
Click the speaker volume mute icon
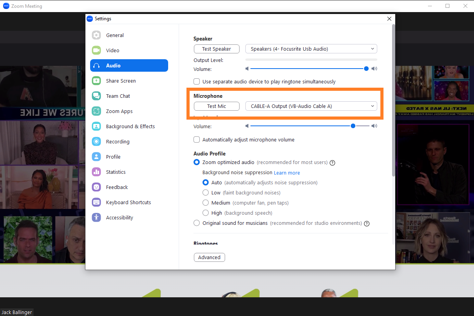tap(247, 69)
